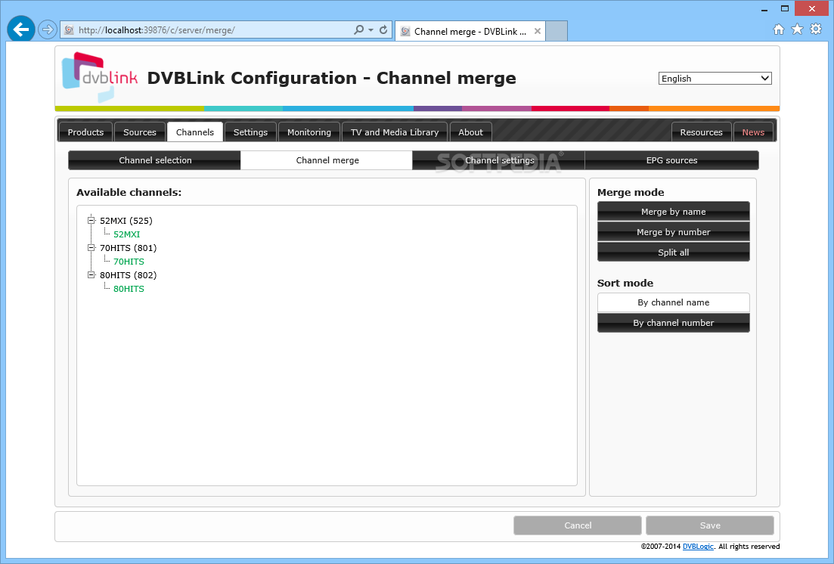Select green 52MXI child channel
This screenshot has width=834, height=564.
[x=126, y=234]
